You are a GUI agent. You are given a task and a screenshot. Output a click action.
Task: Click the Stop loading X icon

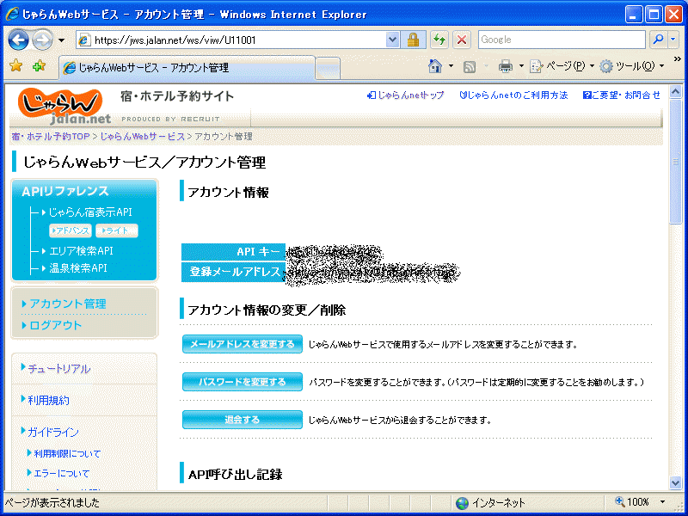462,40
